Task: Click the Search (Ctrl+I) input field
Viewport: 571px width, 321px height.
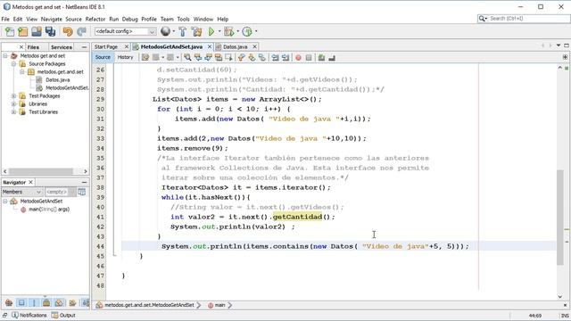Action: [528, 18]
